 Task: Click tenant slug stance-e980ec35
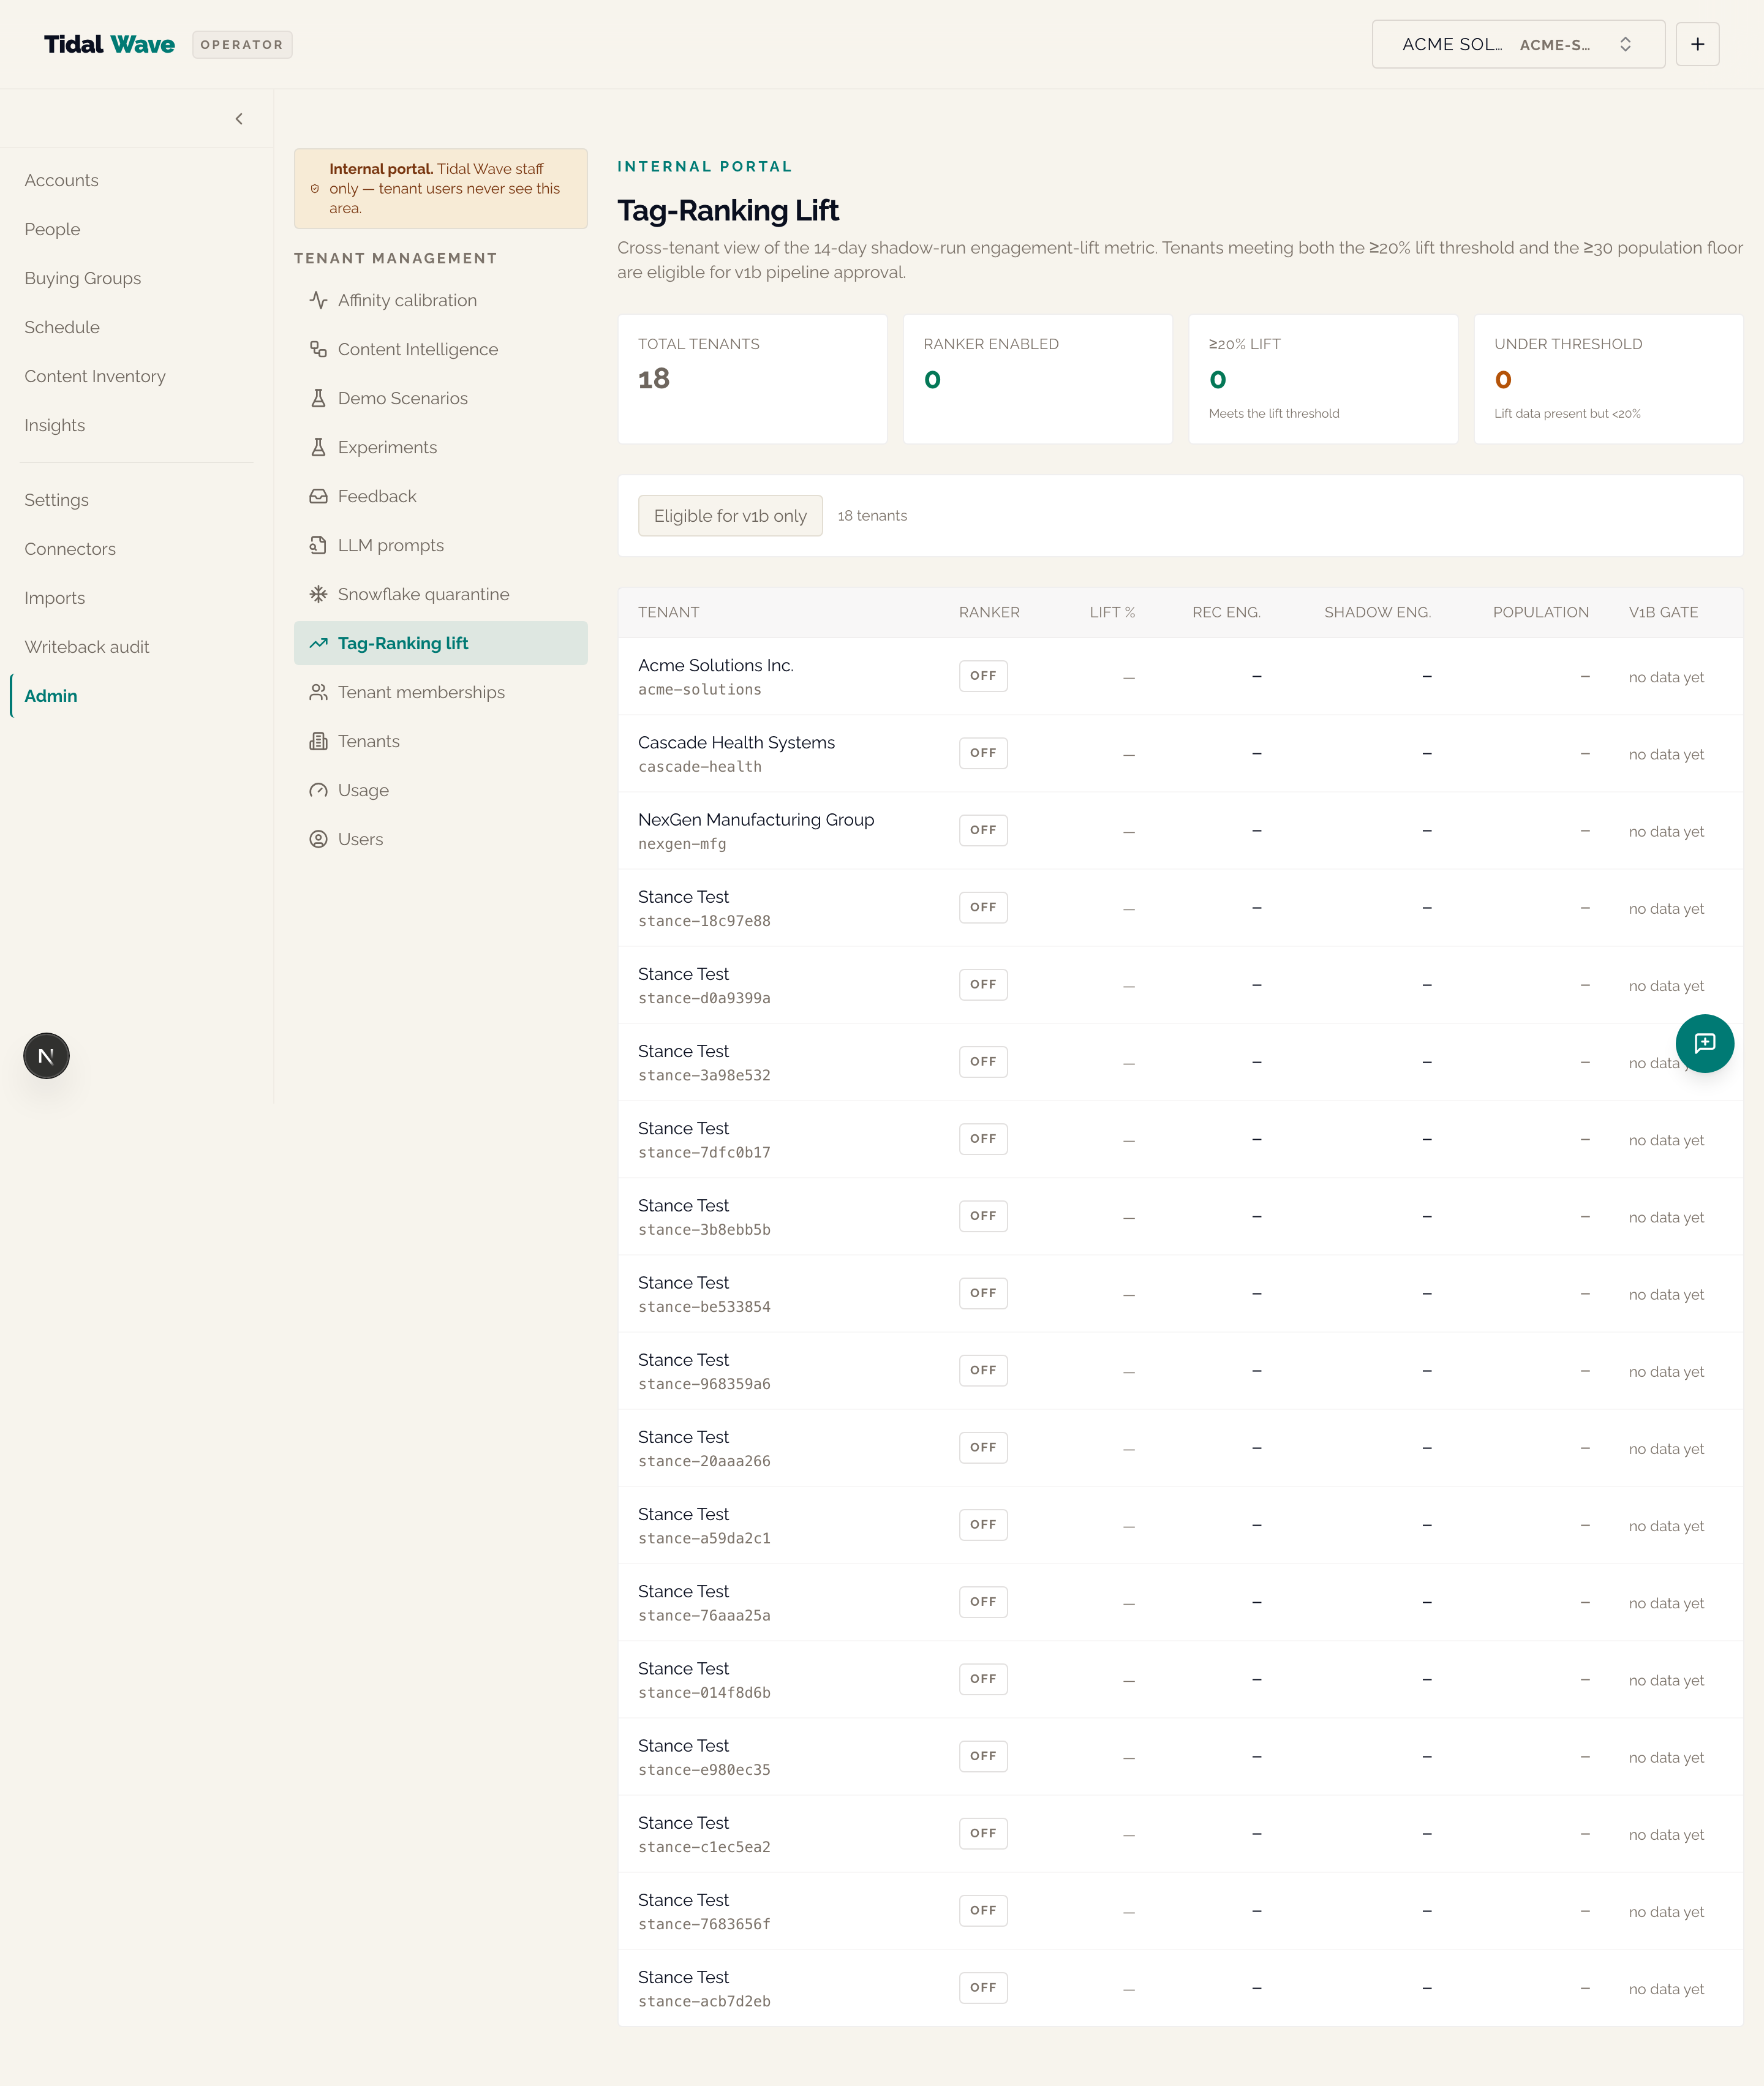704,1770
